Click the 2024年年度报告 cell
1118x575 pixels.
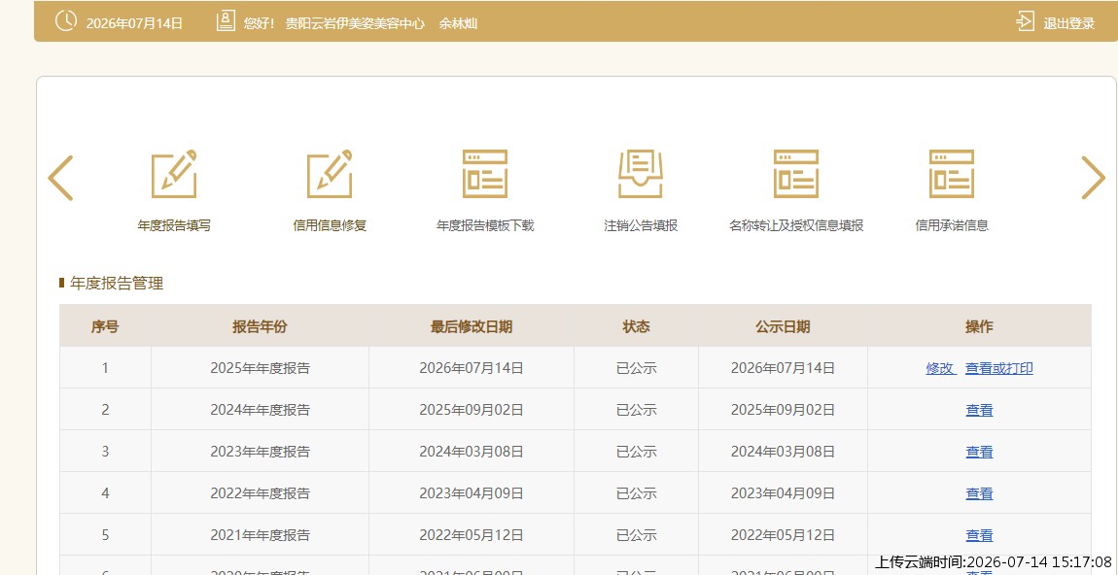(261, 411)
